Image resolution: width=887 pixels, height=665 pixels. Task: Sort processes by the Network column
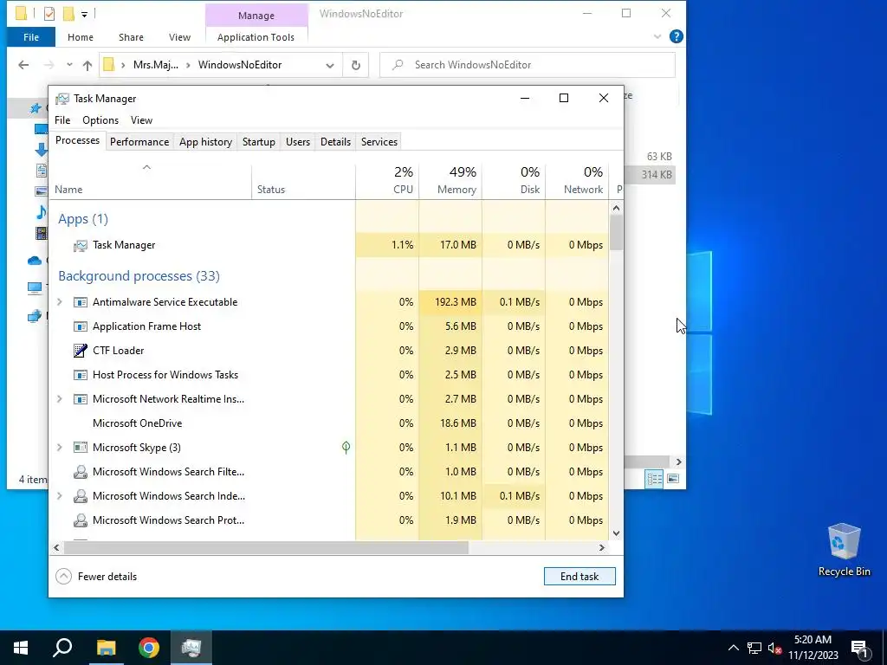click(577, 182)
